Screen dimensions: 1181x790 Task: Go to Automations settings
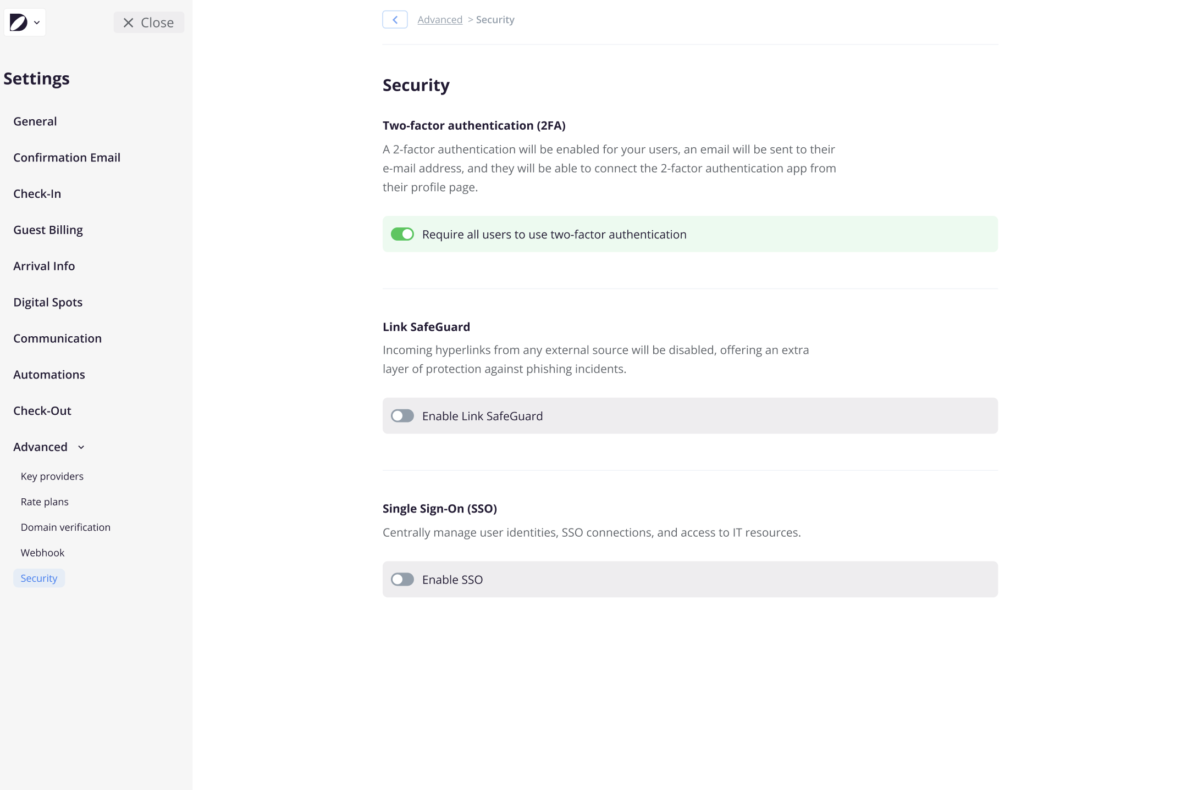(x=49, y=375)
